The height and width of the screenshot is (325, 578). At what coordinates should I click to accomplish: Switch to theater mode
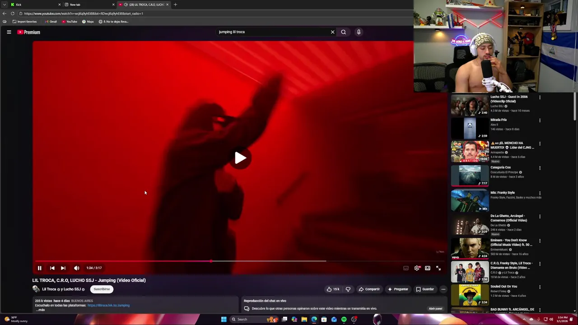(x=428, y=268)
